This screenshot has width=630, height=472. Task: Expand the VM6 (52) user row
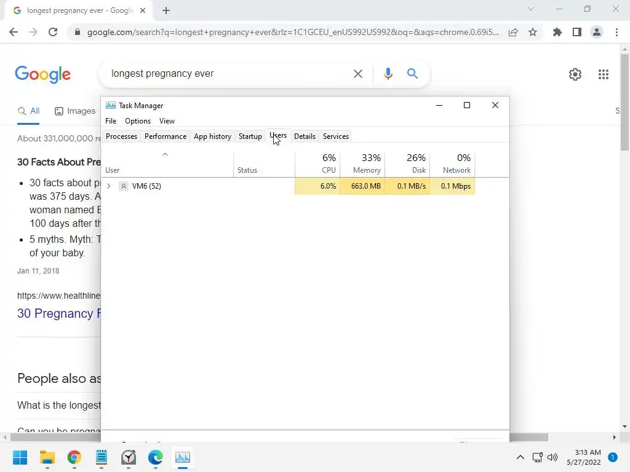click(108, 186)
